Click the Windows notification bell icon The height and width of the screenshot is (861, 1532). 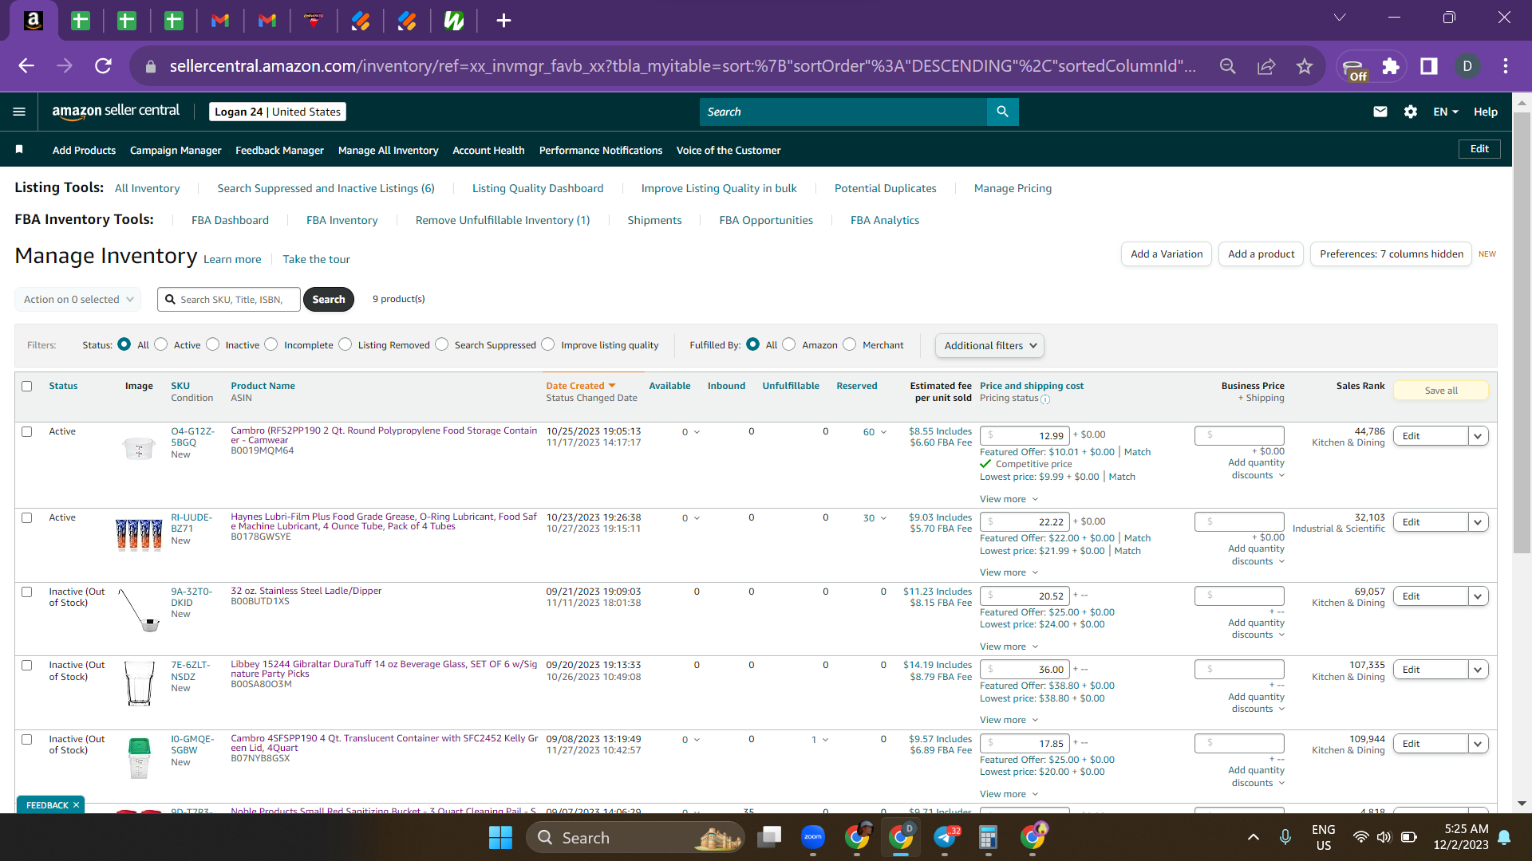pyautogui.click(x=1504, y=837)
